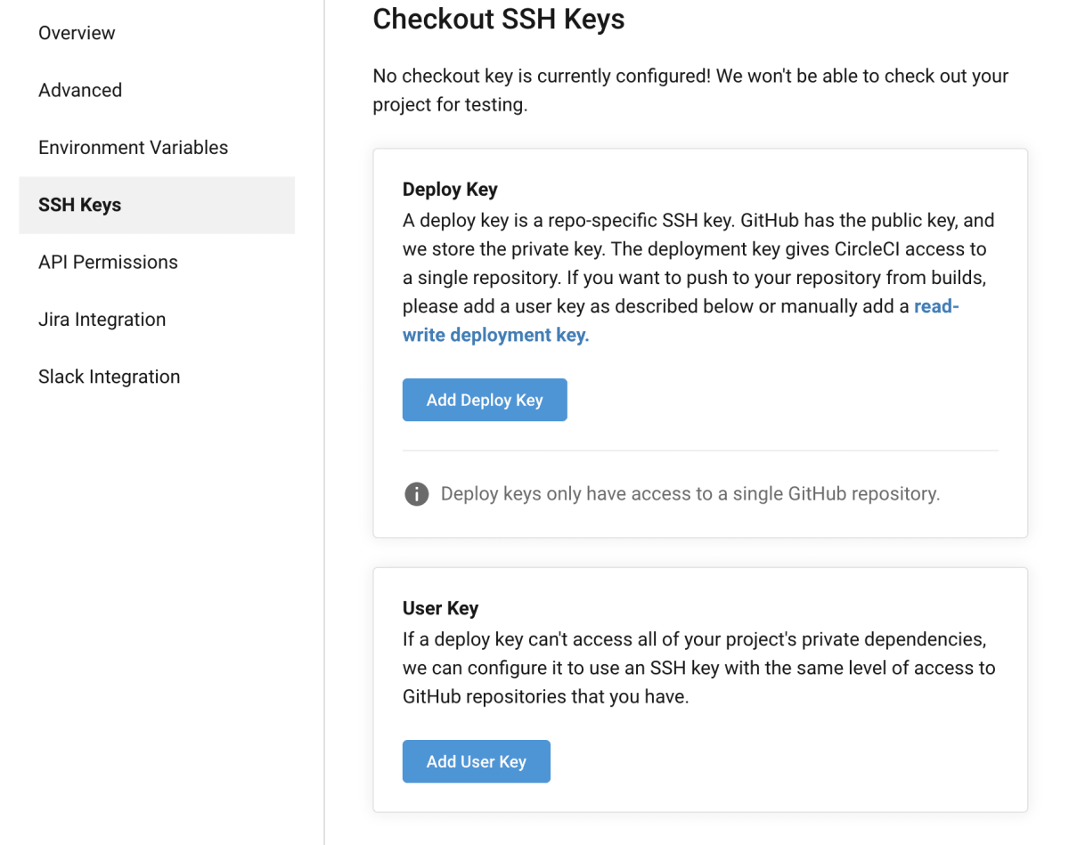Open Slack Integration settings
The image size is (1069, 845).
[109, 377]
